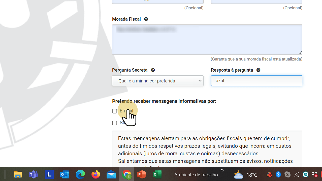Image resolution: width=322 pixels, height=181 pixels.
Task: Click the Pergunta Secreta help icon
Action: tap(153, 70)
